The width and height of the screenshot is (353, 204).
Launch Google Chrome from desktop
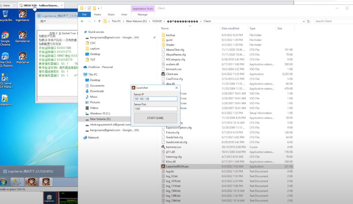click(5, 38)
